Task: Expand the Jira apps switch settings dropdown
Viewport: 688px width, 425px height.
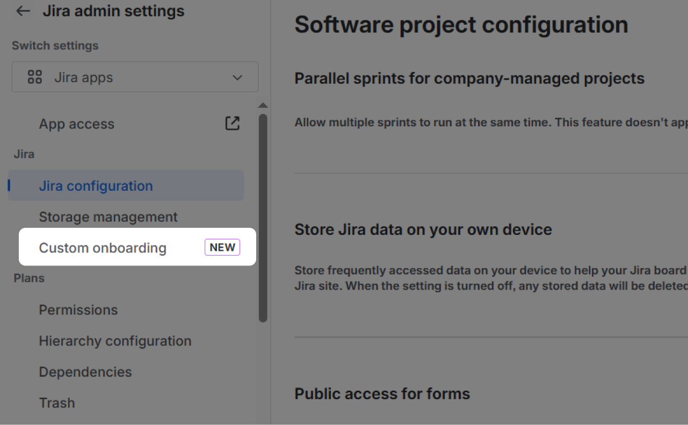Action: [x=135, y=77]
